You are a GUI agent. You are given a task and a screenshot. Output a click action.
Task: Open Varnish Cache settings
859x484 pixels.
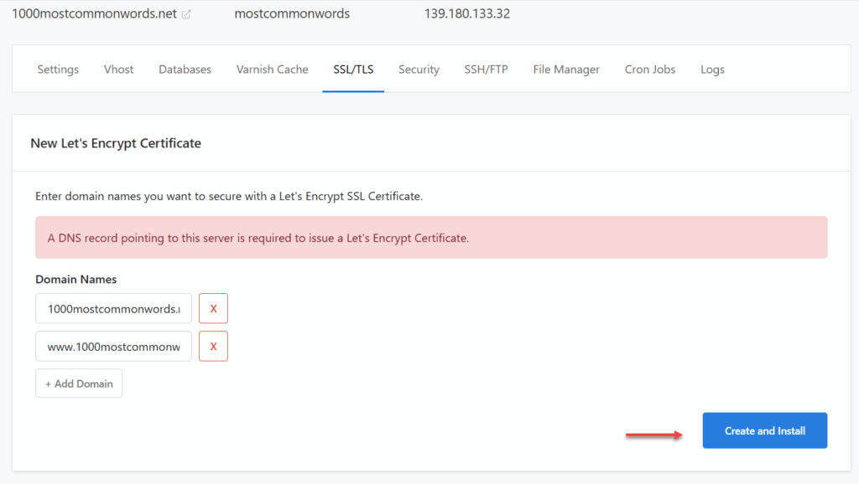[x=272, y=70]
